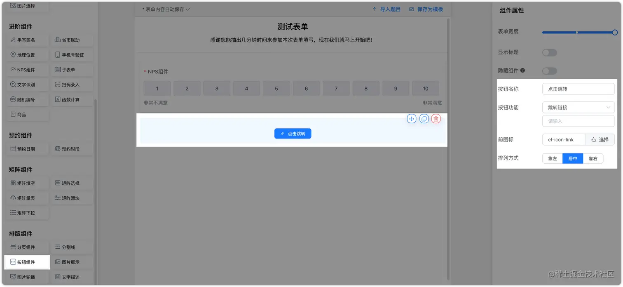Viewport: 623px width, 287px height.
Task: Add the 函数计算 component
Action: click(x=72, y=99)
